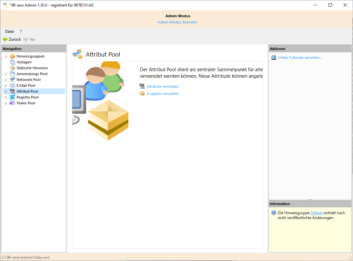Click the Registry Pool icon
The width and height of the screenshot is (353, 261).
click(x=12, y=97)
